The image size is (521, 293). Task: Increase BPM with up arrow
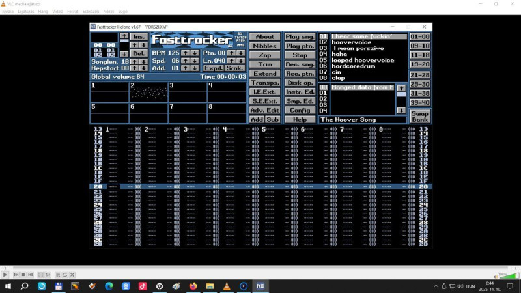186,53
